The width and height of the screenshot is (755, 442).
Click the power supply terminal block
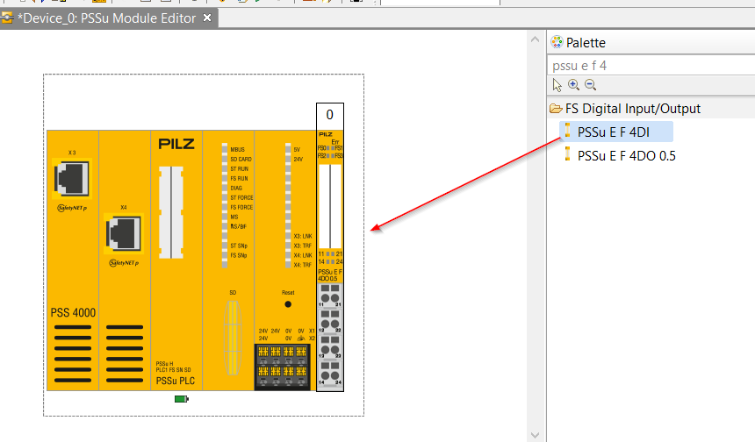point(282,367)
